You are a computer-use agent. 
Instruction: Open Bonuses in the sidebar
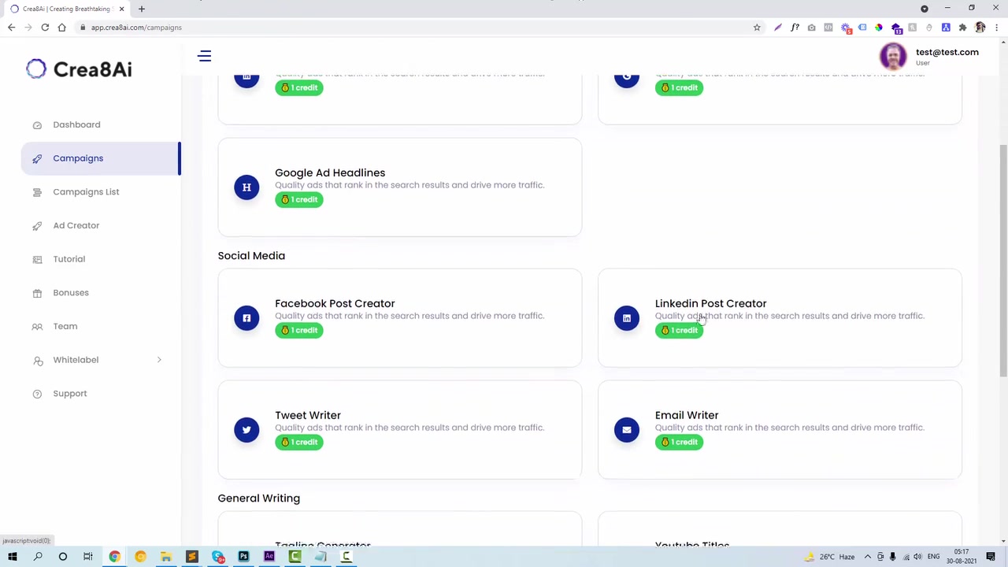coord(71,293)
